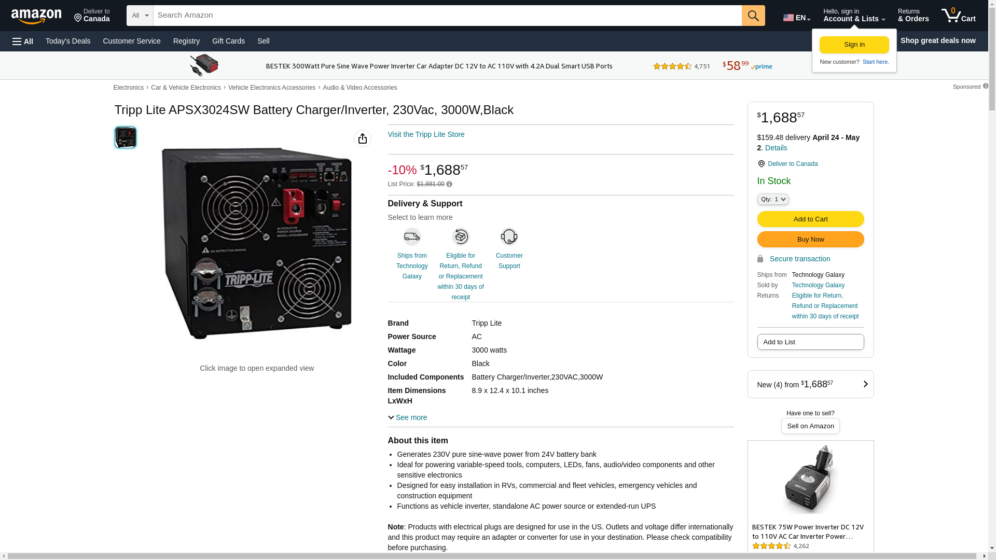Expand See more product details

tap(407, 417)
